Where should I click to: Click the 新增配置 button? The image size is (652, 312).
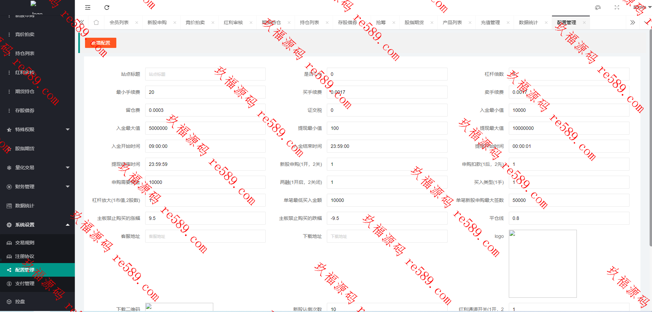coord(101,43)
